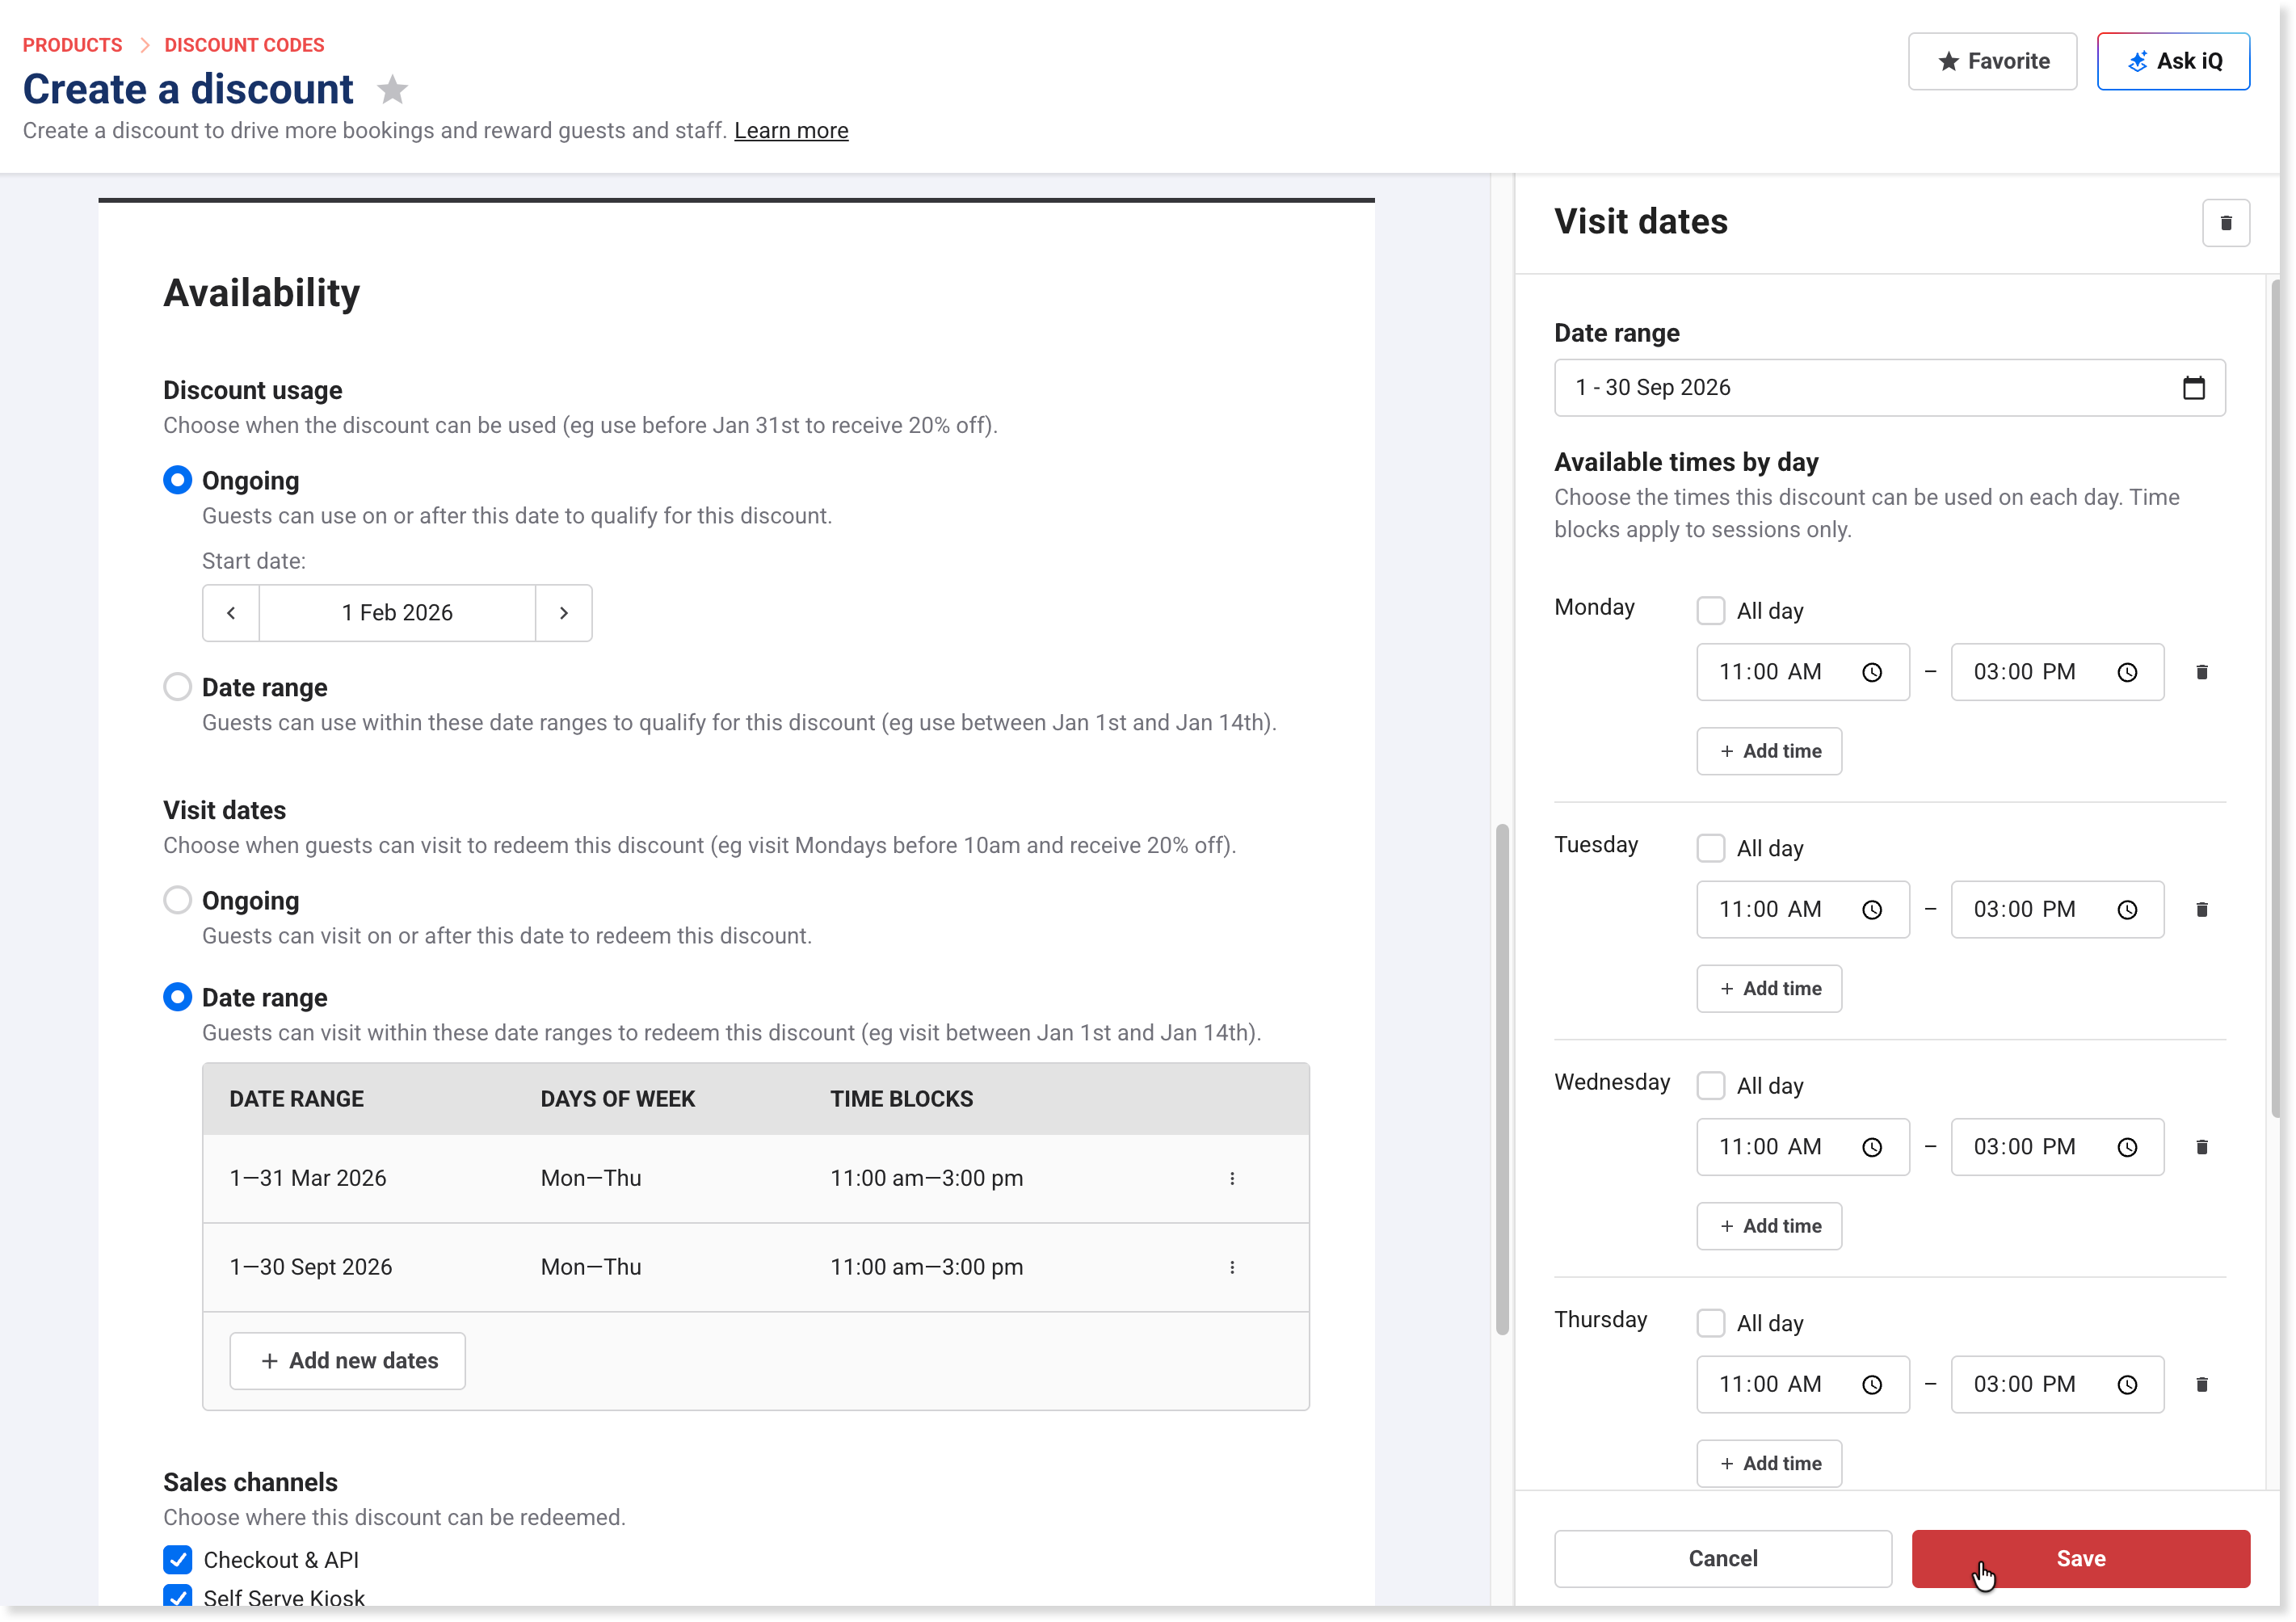Follow the Learn more link

pos(791,131)
